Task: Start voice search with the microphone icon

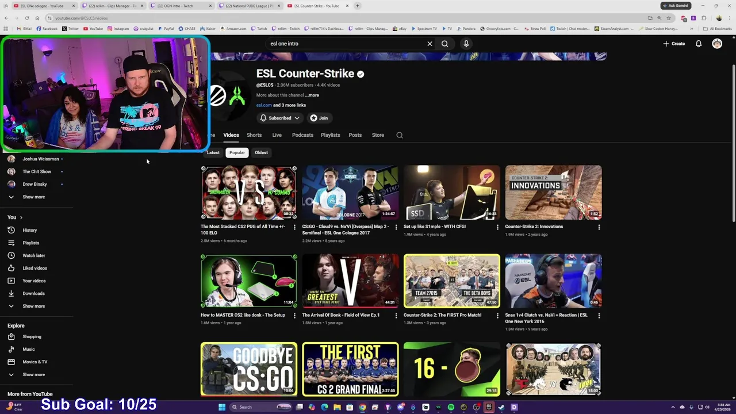Action: [466, 44]
